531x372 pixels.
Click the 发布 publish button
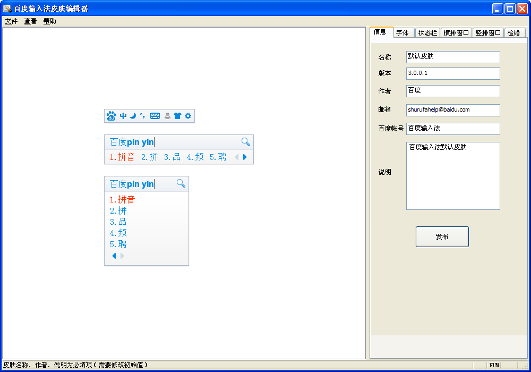[x=442, y=237]
